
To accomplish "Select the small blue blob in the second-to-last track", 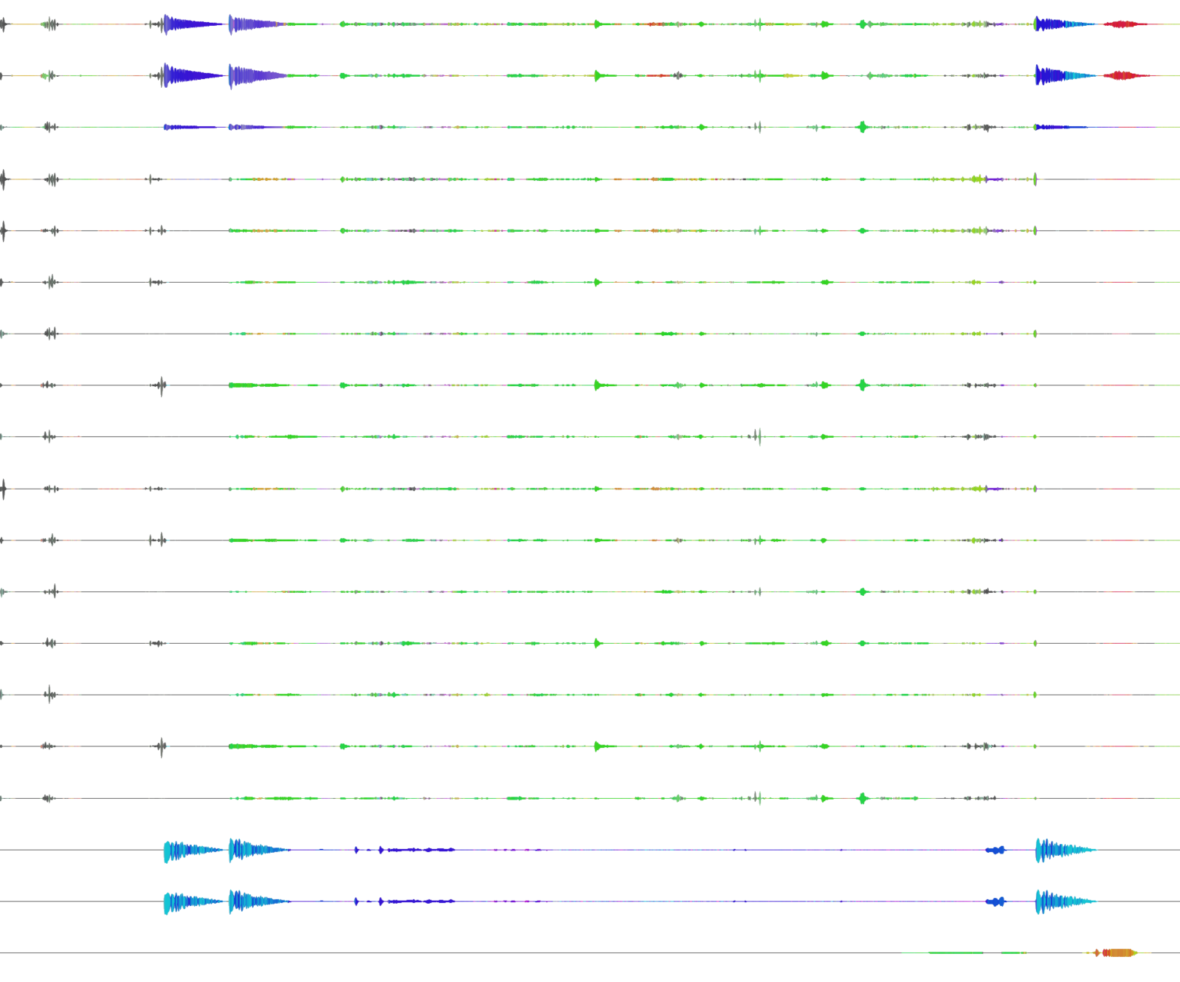I will 996,902.
